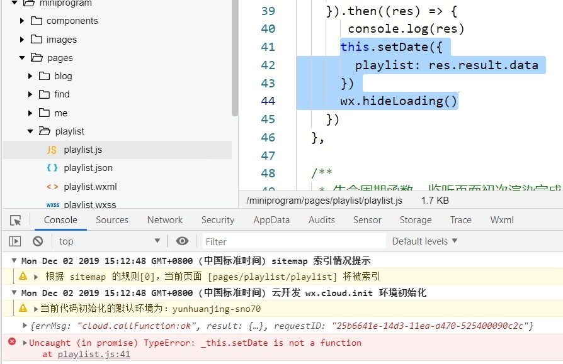
Task: Click the red error icon in console
Action: (x=12, y=341)
